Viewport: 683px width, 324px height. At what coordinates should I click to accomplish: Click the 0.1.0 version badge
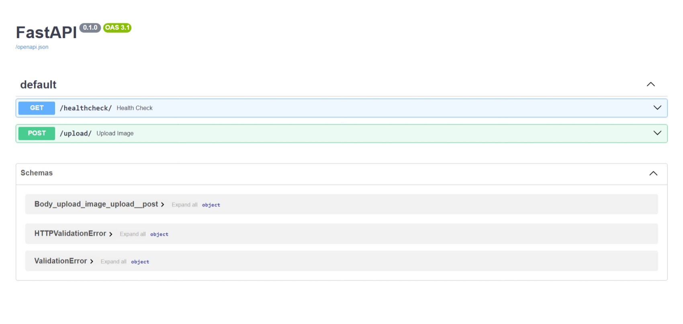pyautogui.click(x=90, y=28)
